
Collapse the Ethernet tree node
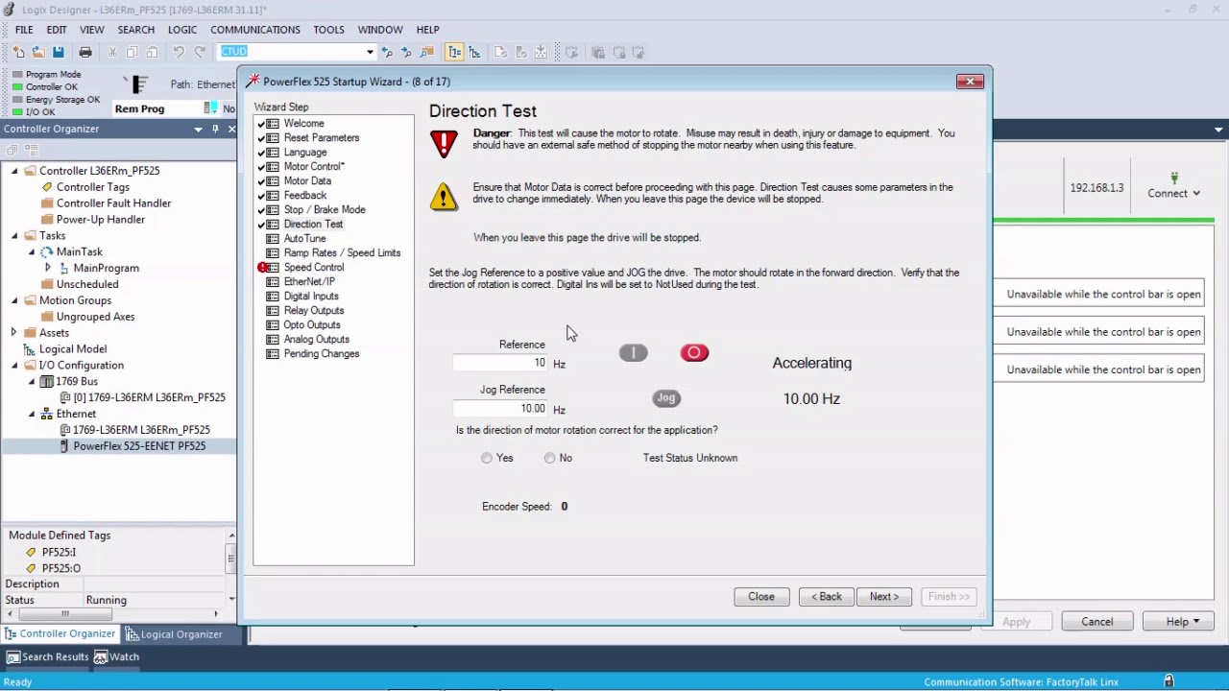tap(32, 415)
